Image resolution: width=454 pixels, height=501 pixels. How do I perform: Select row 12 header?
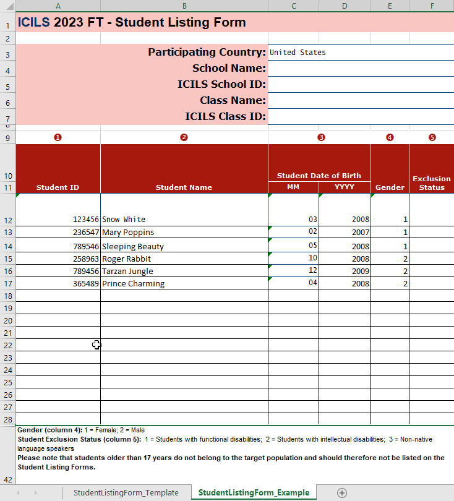(7, 220)
